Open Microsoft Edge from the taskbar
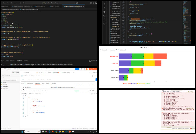Image resolution: width=196 pixels, height=134 pixels. (x=50, y=132)
